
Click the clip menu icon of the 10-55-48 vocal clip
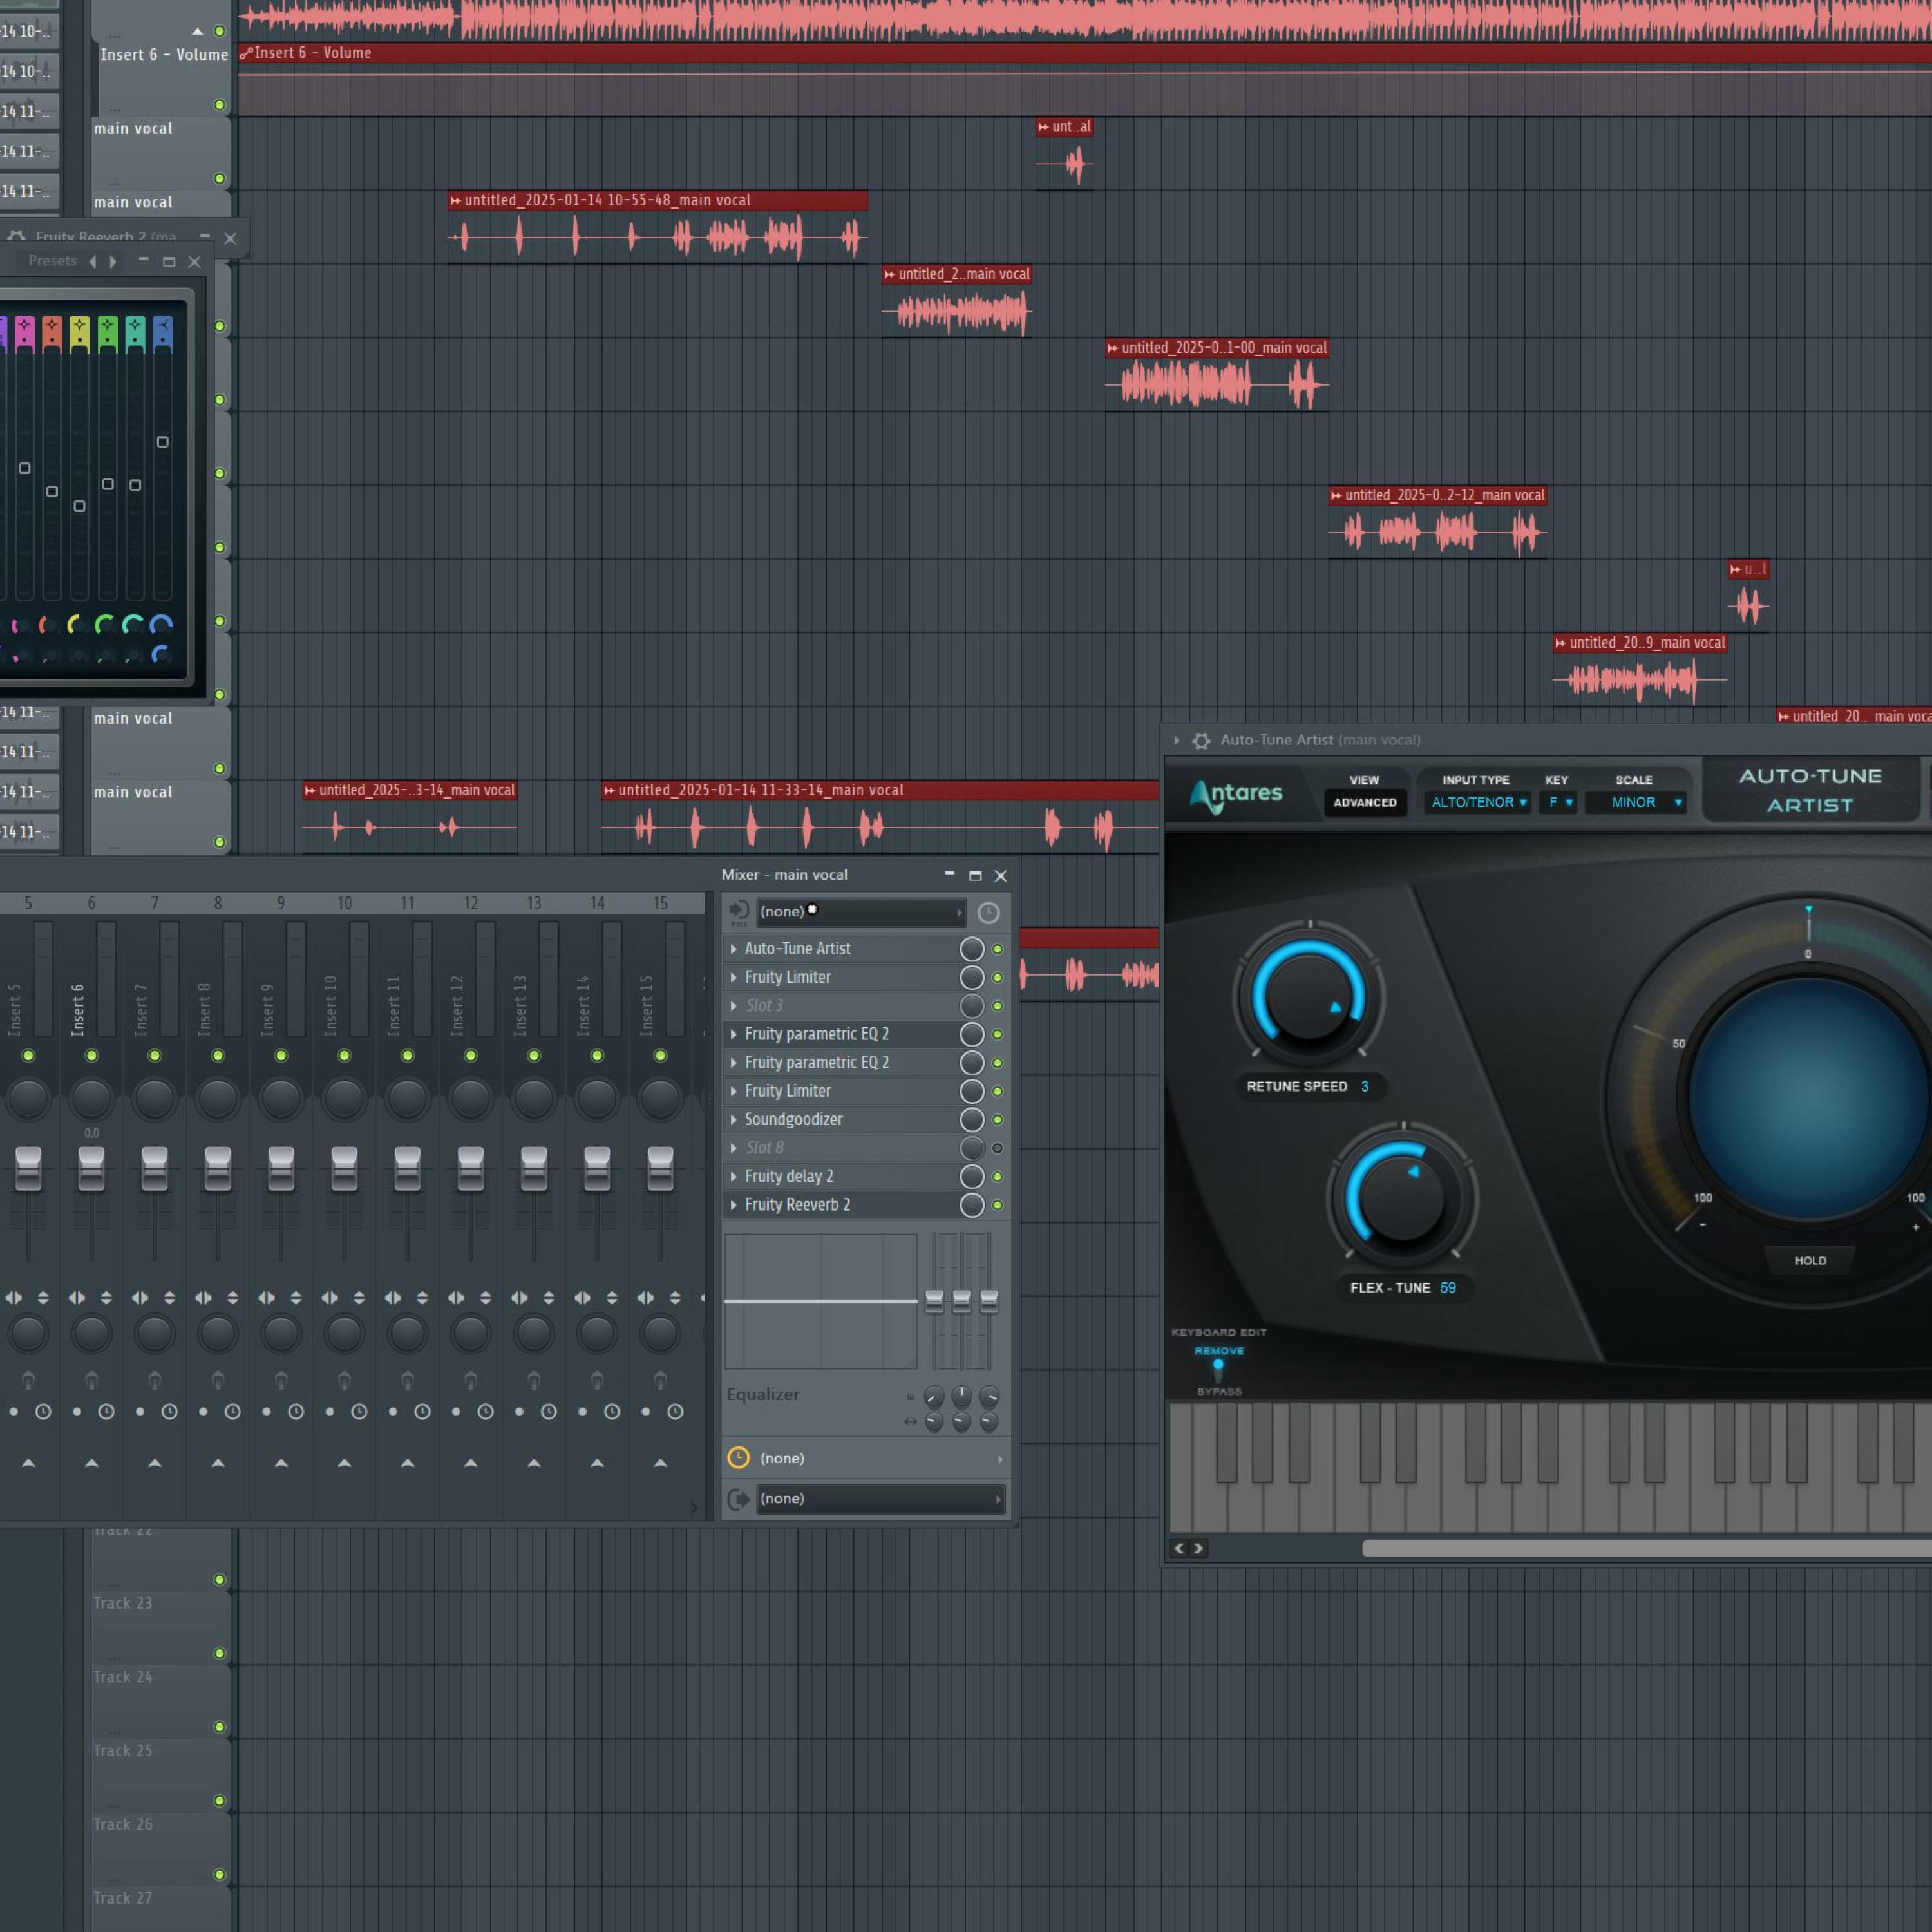coord(456,201)
